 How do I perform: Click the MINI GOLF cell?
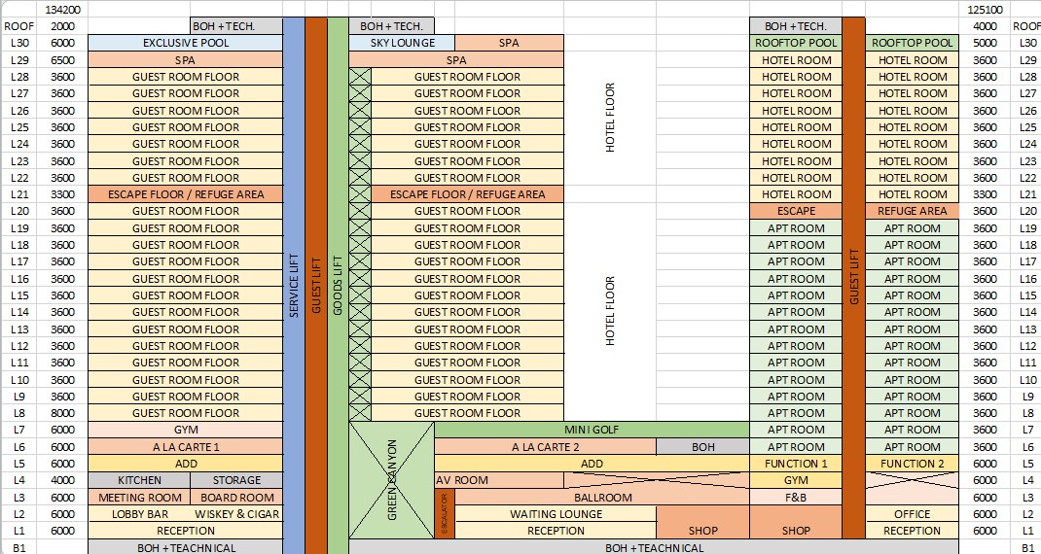tap(592, 430)
